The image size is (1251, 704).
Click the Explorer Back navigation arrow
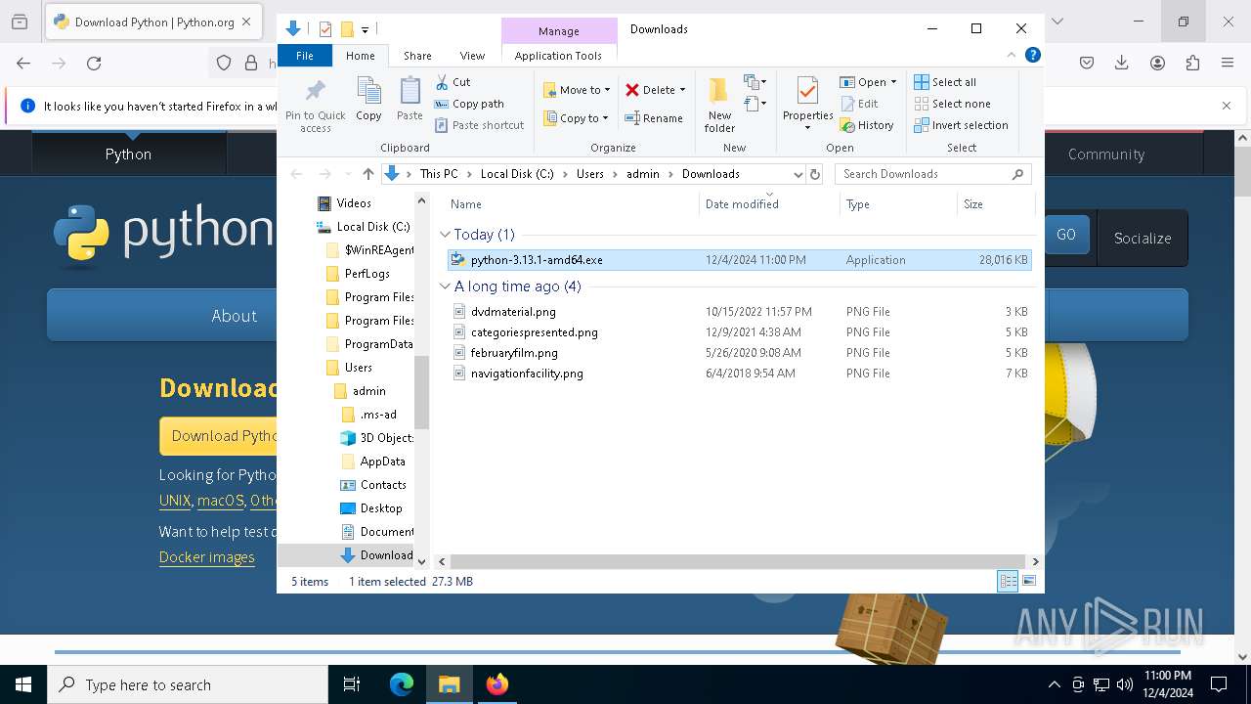297,174
